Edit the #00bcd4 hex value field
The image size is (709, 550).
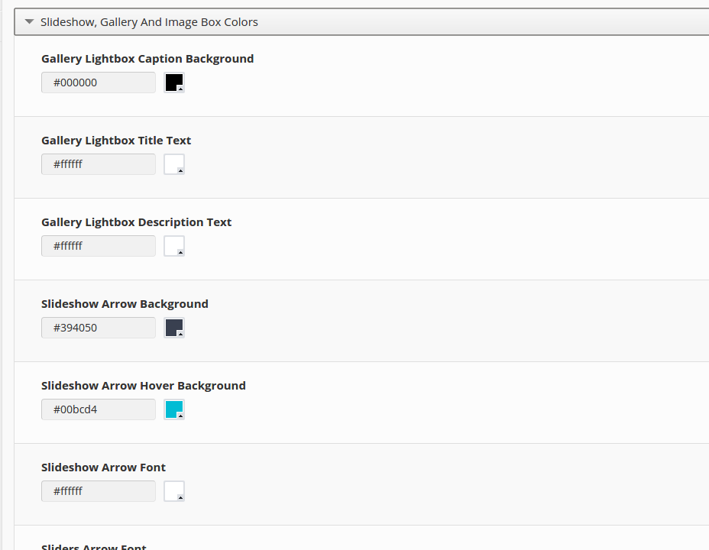[99, 409]
